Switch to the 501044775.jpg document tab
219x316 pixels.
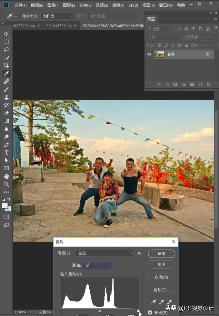[59, 25]
